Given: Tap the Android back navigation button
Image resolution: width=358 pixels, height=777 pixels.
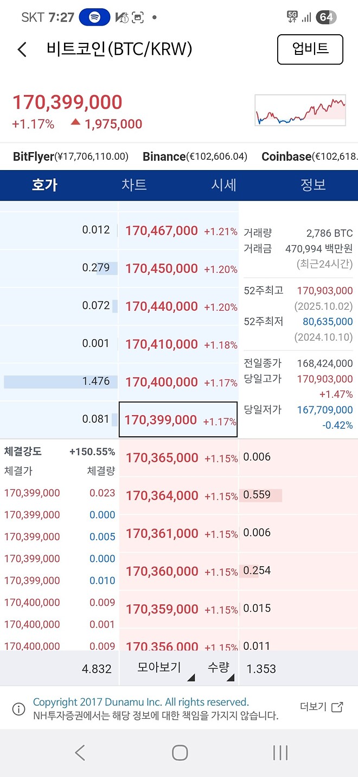Looking at the screenshot, I should coord(80,753).
